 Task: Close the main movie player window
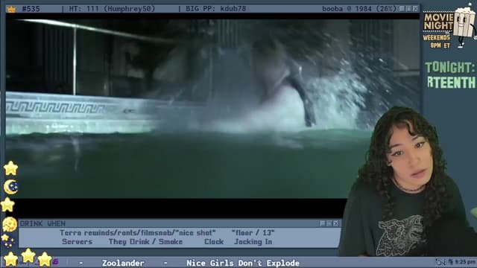416,8
